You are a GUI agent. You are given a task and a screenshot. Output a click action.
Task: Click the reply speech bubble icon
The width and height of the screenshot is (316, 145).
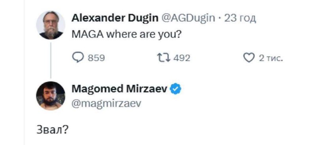[77, 58]
